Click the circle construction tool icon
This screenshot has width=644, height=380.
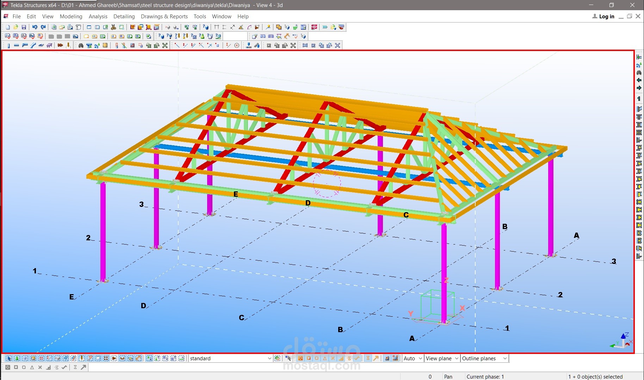[x=237, y=45]
